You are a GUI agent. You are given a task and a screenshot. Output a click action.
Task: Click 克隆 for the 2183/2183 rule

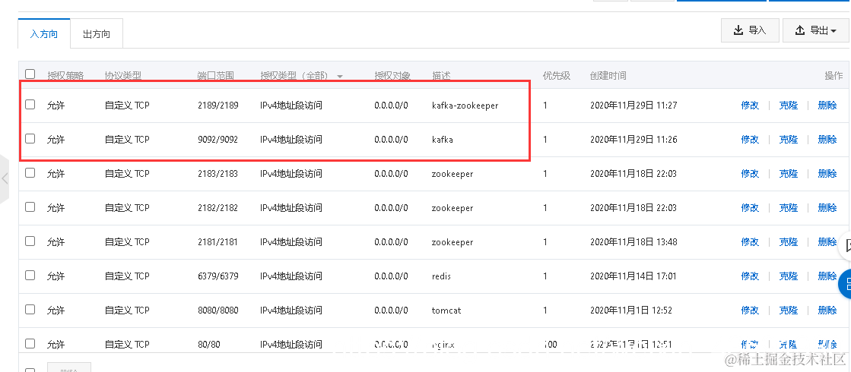(789, 174)
